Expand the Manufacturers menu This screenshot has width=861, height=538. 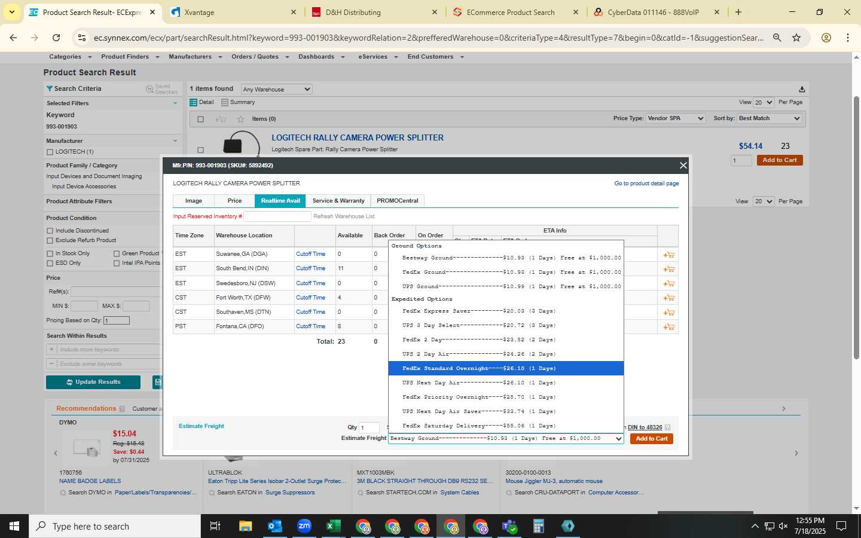pos(195,57)
